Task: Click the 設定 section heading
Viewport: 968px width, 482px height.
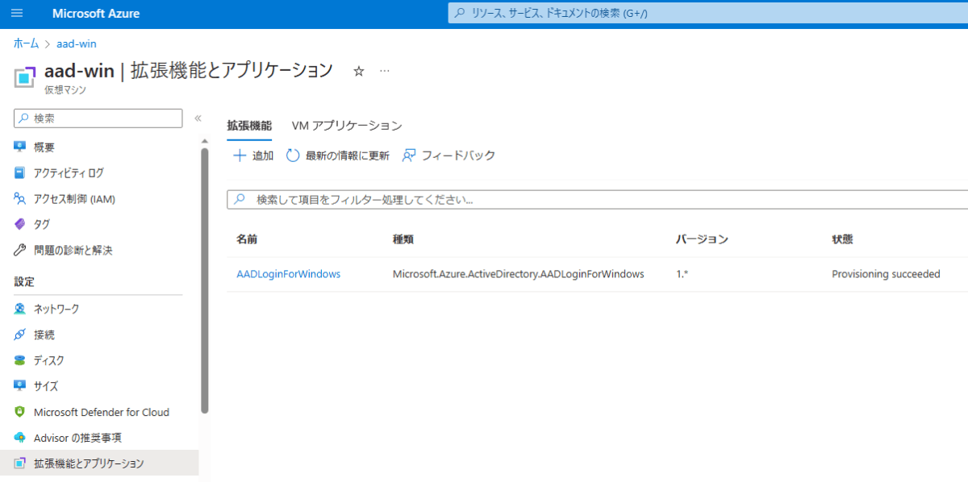Action: pyautogui.click(x=24, y=281)
